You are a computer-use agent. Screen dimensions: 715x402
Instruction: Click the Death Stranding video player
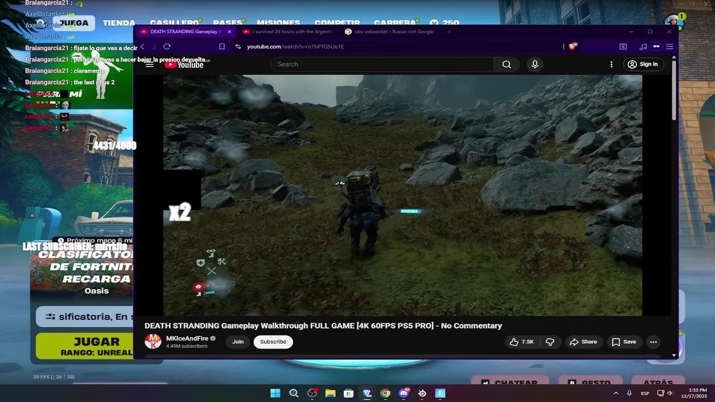click(403, 195)
